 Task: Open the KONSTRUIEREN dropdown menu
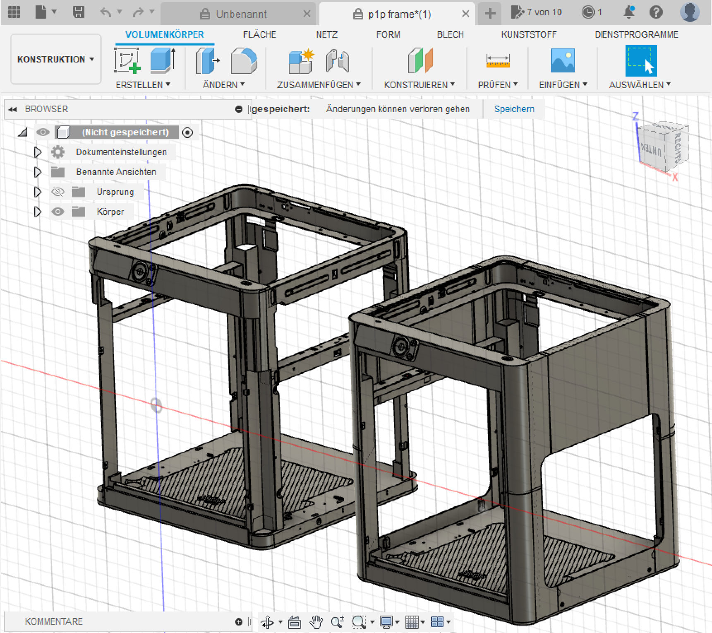[419, 85]
